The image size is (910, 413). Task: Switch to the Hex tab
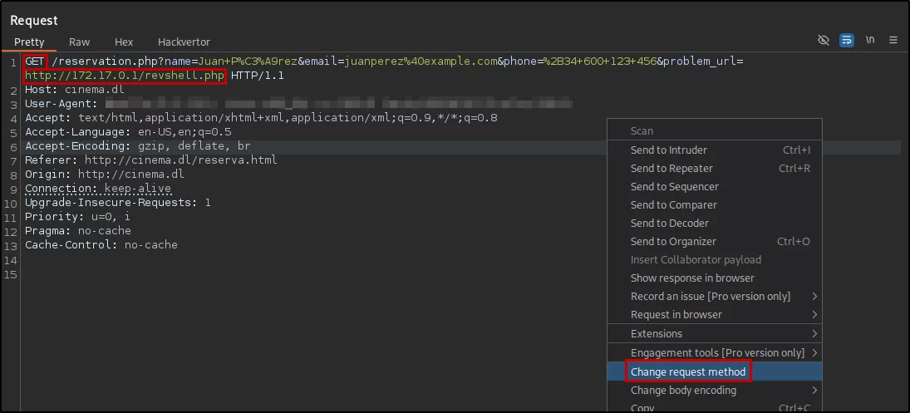click(x=124, y=42)
